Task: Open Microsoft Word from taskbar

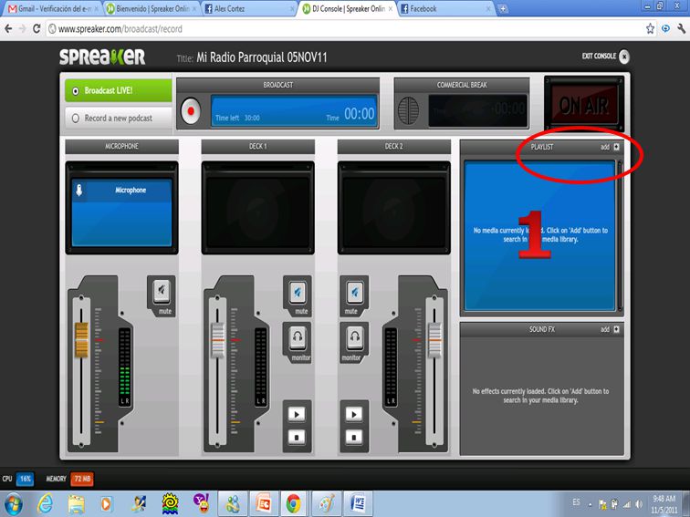Action: coord(358,504)
